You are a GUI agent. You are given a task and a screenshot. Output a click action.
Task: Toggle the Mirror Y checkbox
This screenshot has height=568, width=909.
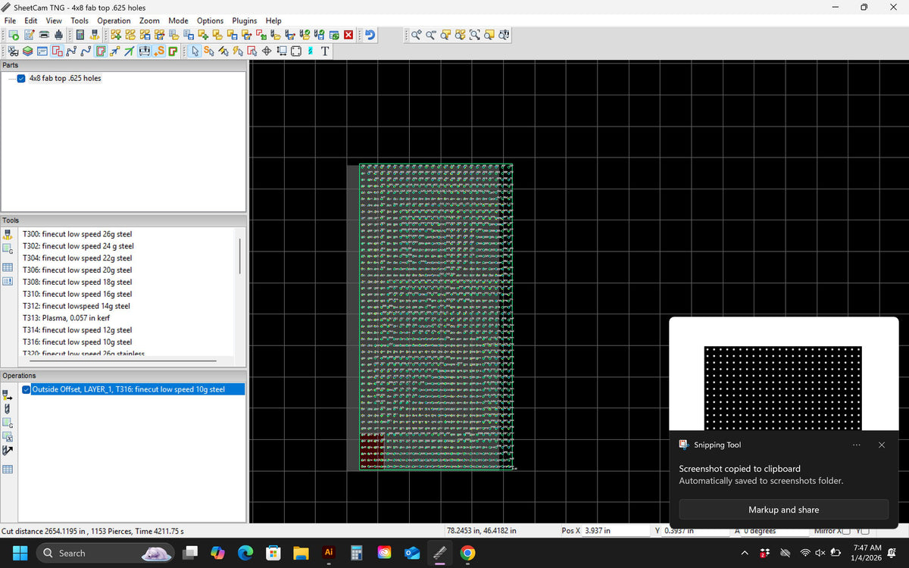pyautogui.click(x=865, y=531)
